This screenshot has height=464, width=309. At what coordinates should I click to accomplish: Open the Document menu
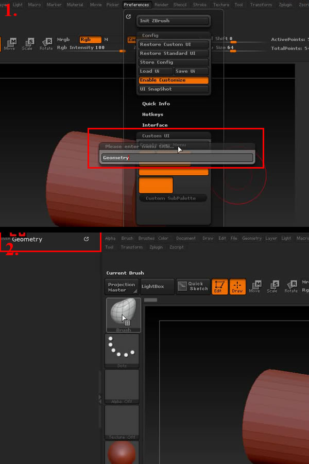186,238
